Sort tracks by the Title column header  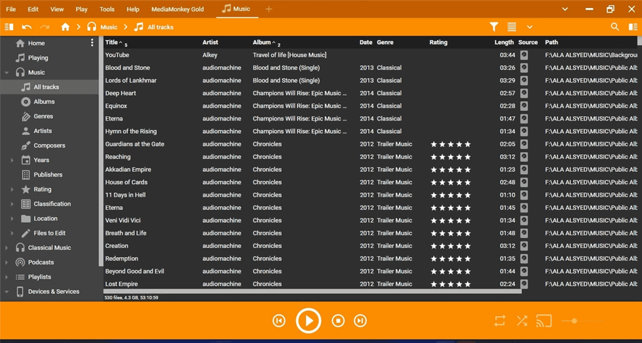coord(111,42)
